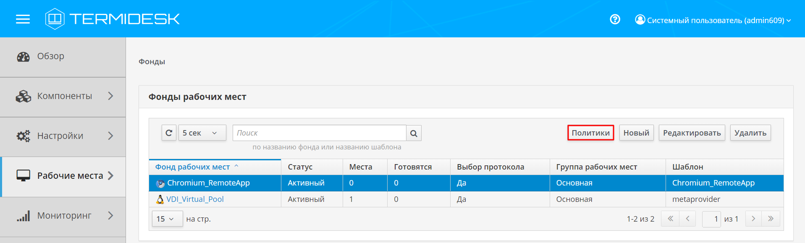This screenshot has width=805, height=243.
Task: Go to the next page arrow
Action: (753, 219)
